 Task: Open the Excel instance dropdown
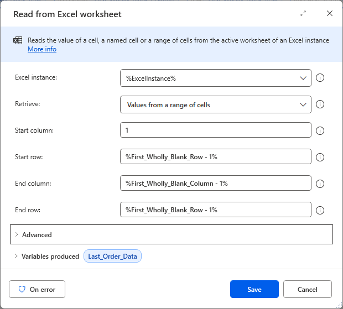point(216,78)
